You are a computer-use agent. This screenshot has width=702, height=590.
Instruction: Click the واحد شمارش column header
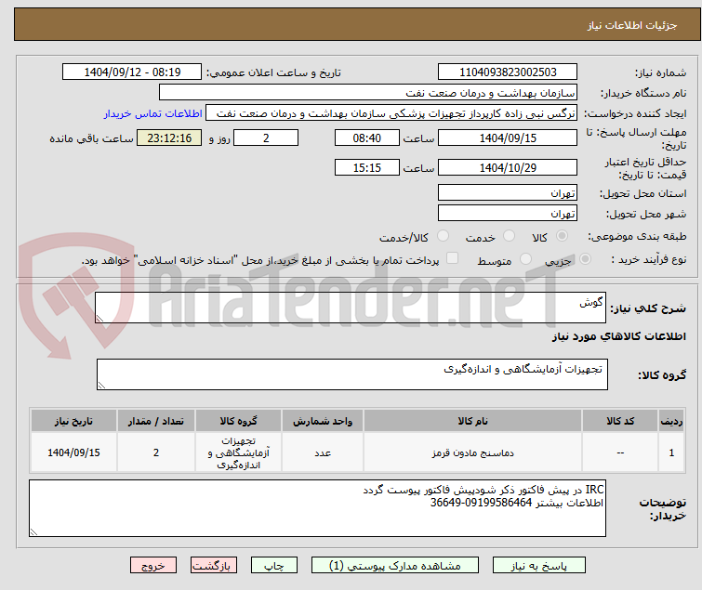(323, 421)
